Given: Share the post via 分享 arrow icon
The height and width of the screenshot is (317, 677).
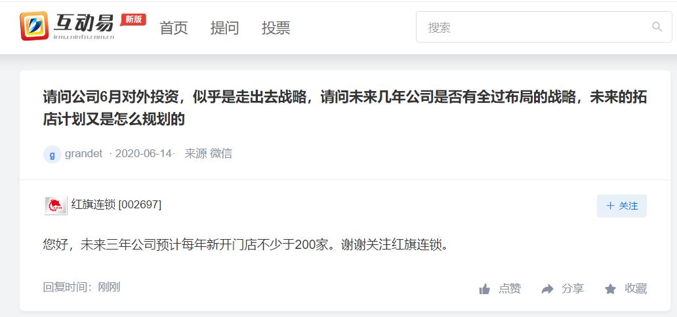Looking at the screenshot, I should coord(547,289).
